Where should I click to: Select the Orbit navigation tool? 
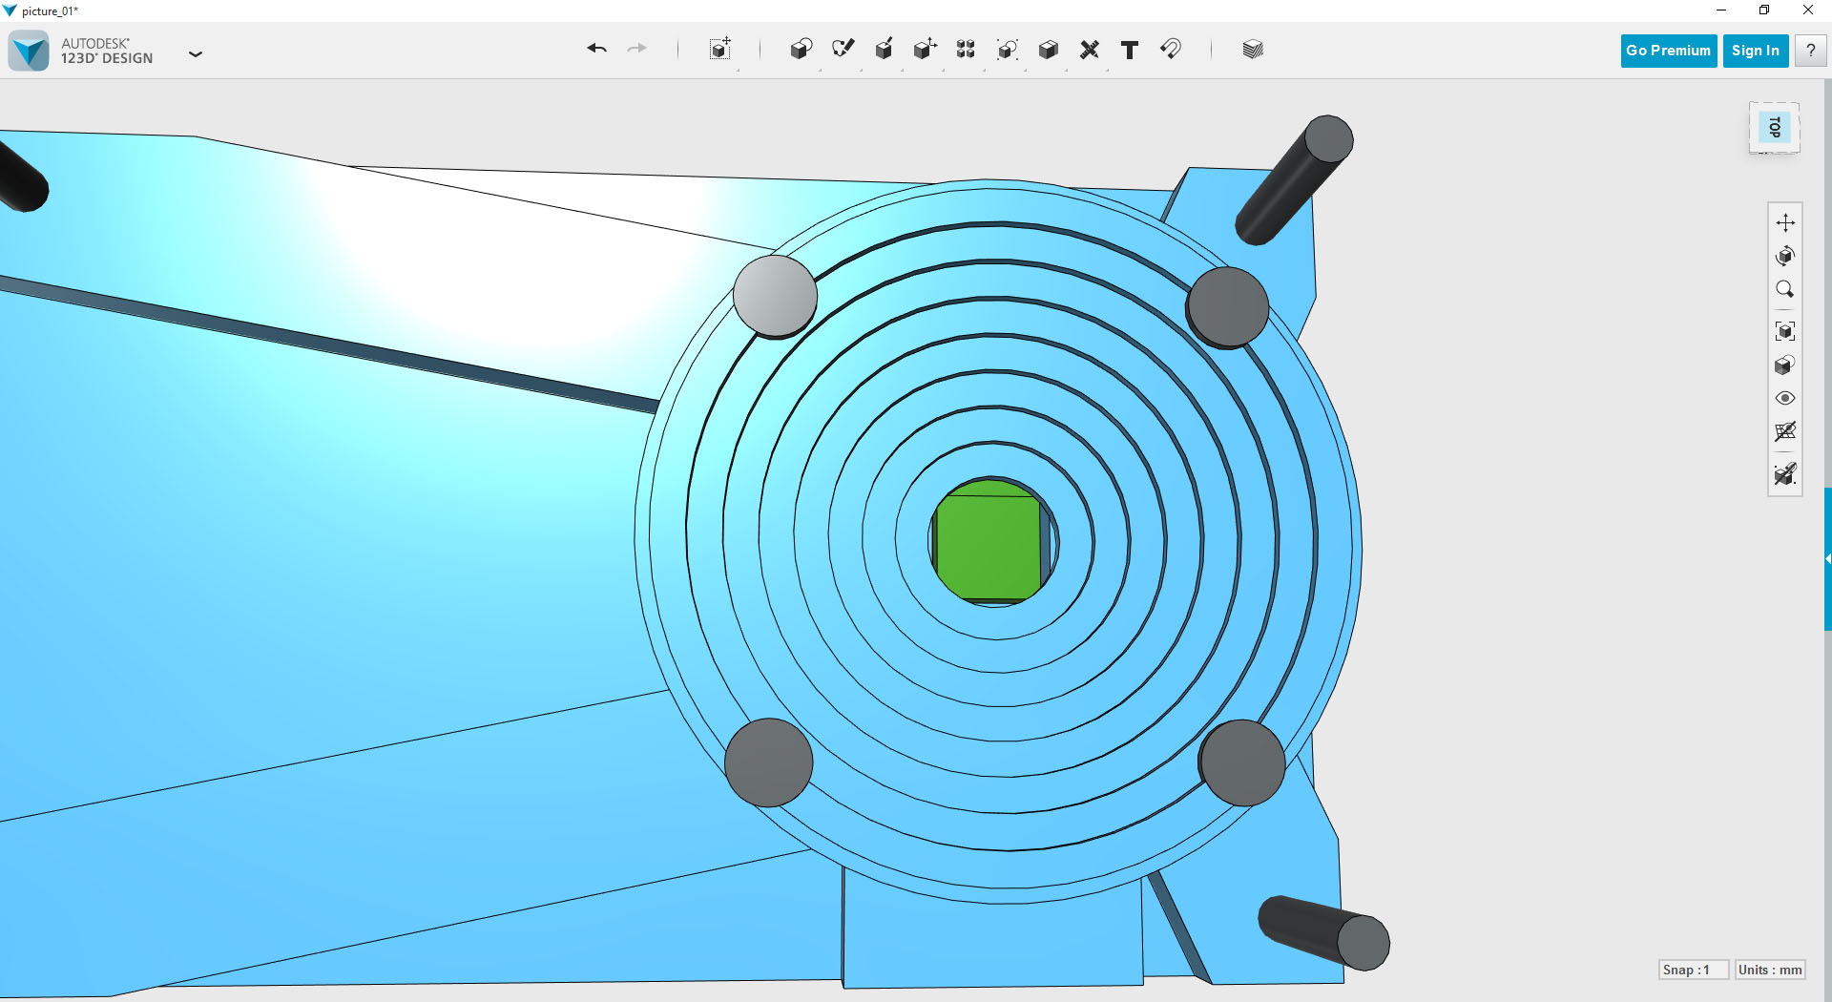pos(1785,256)
